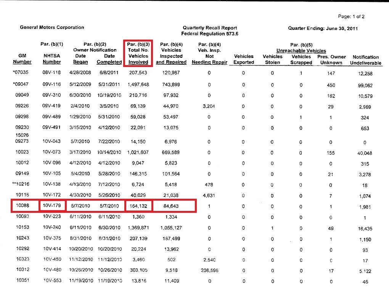389x292 pixels.
Task: Select the red-boxed 'Total No. Vehicles Involved' header
Action: click(x=138, y=53)
